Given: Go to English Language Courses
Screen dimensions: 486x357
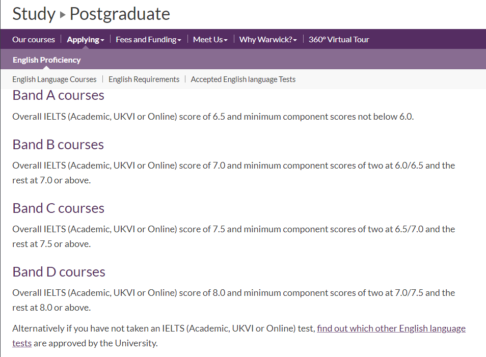Looking at the screenshot, I should tap(54, 79).
